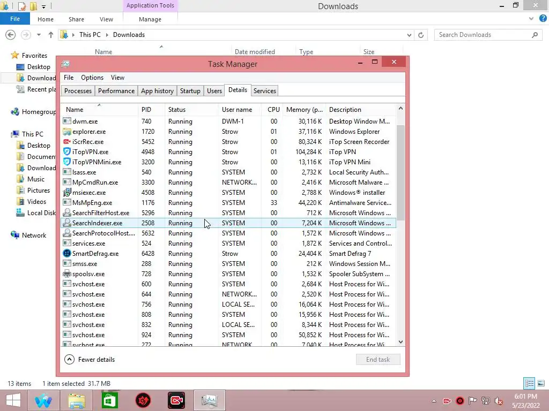Switch to the Performance tab

pyautogui.click(x=116, y=91)
